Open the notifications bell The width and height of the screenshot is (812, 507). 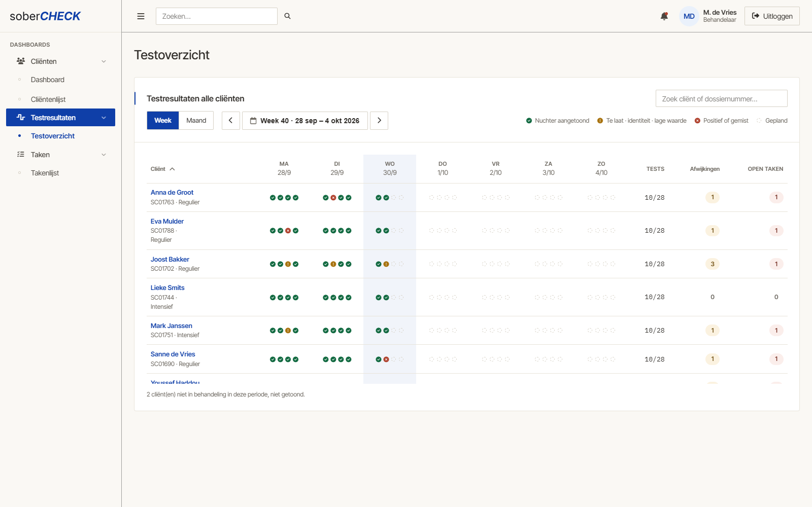pyautogui.click(x=664, y=16)
